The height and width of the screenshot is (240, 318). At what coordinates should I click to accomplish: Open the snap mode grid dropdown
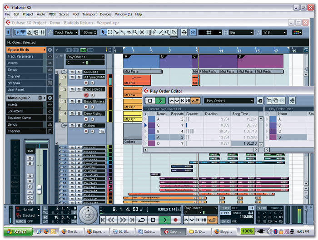point(210,32)
